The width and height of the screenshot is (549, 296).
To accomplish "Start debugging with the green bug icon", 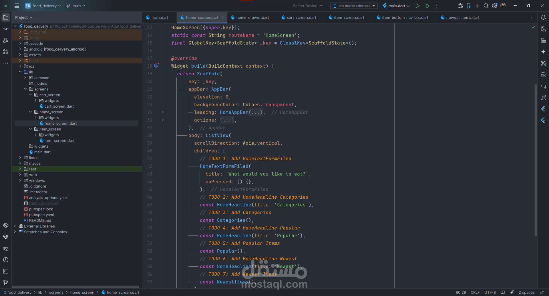I will pyautogui.click(x=427, y=6).
